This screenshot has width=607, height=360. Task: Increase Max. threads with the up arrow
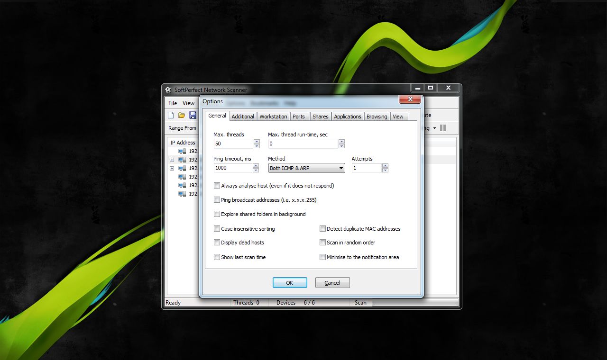(x=256, y=141)
